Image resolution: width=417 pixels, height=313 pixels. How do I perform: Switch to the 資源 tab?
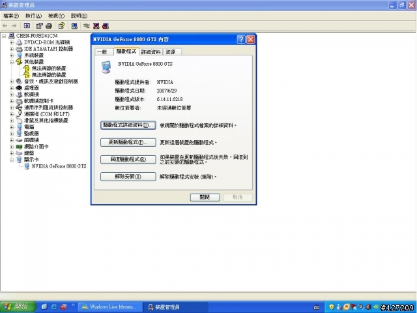coord(172,52)
